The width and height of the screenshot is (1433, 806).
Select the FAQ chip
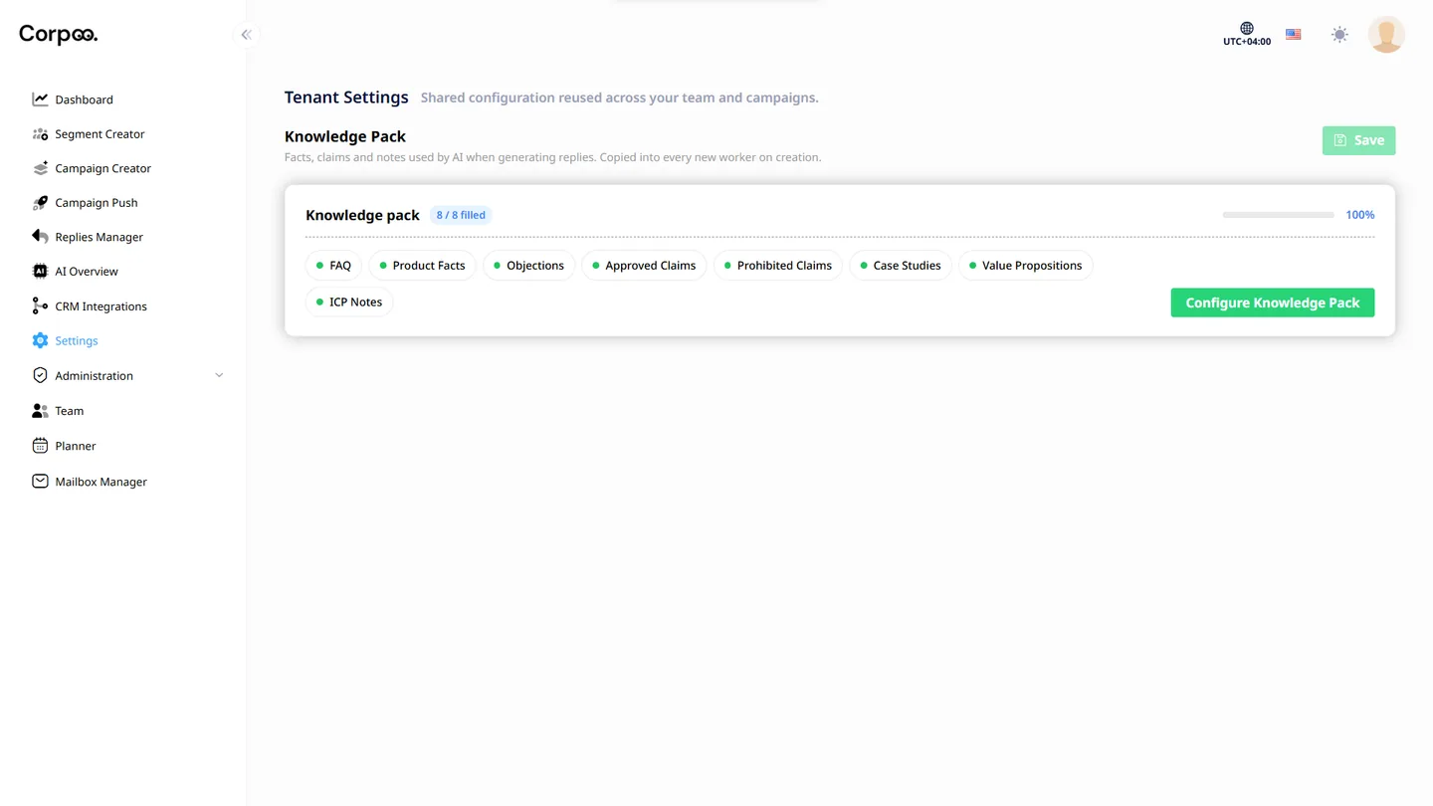click(333, 266)
